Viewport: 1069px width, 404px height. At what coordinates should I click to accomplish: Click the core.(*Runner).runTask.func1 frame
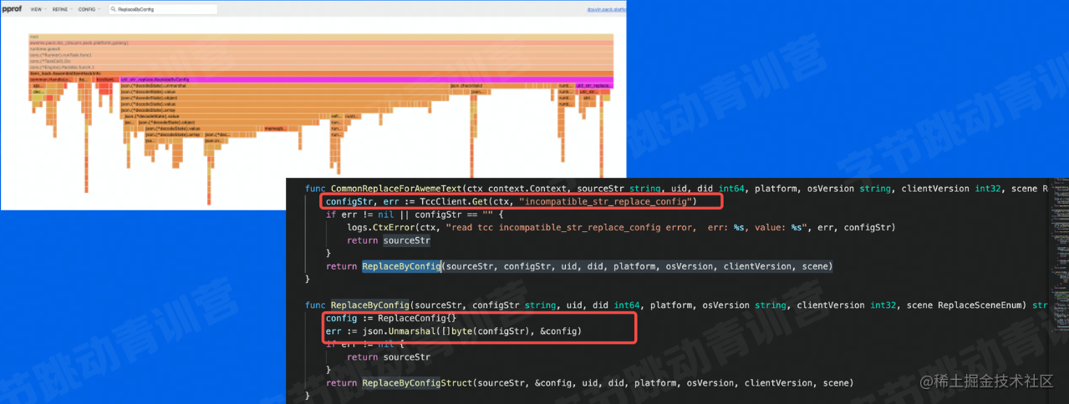(x=321, y=55)
